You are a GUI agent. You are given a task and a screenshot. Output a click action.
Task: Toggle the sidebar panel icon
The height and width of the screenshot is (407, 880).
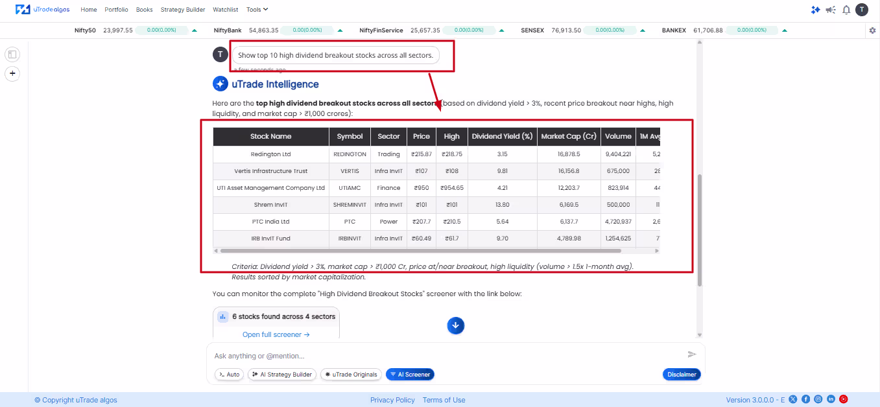click(12, 54)
